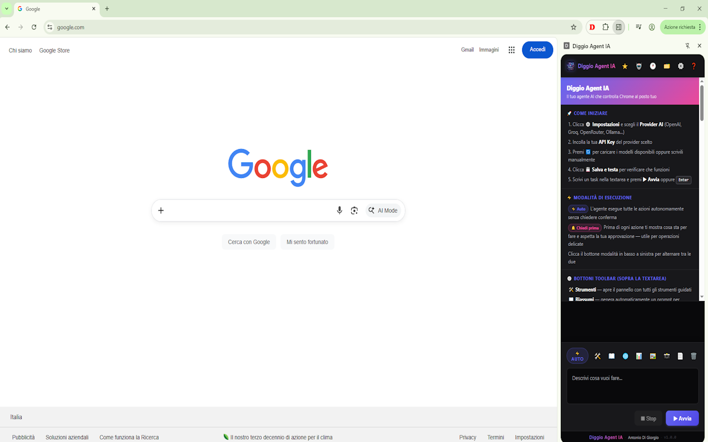
Task: Click the camera screenshot icon above textarea
Action: [x=667, y=356]
